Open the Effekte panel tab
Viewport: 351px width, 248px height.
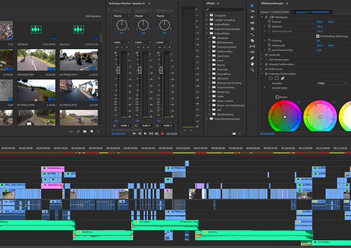coord(211,3)
